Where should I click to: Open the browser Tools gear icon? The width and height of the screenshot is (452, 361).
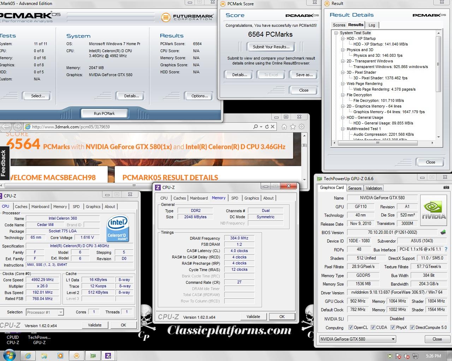(x=302, y=127)
